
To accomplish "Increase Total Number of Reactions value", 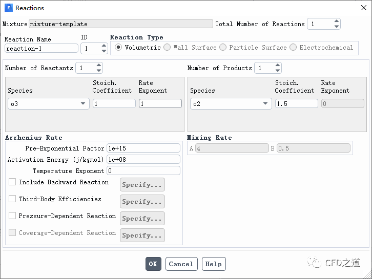I will tap(337, 22).
